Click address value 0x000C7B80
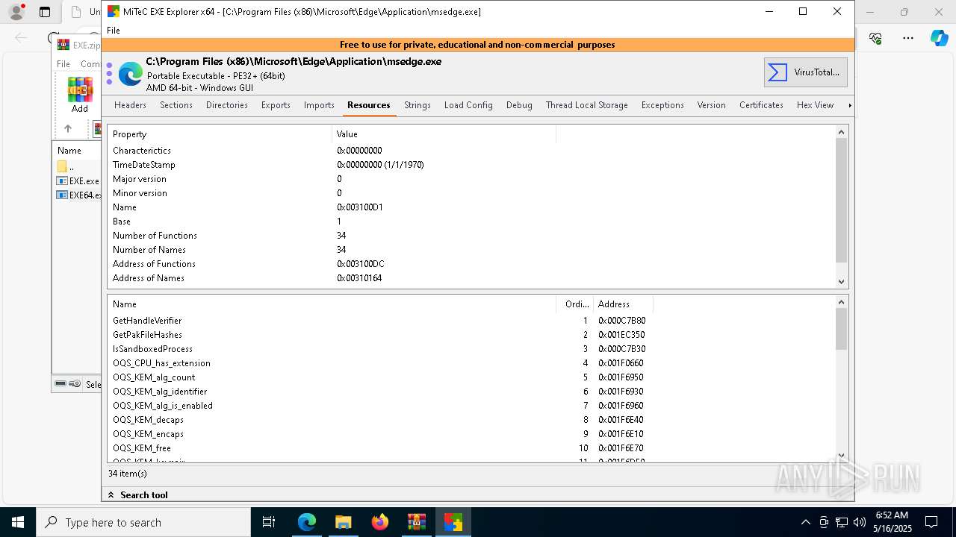 click(x=621, y=321)
